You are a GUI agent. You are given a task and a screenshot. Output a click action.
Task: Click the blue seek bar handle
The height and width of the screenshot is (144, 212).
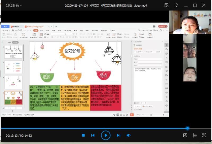point(188,128)
